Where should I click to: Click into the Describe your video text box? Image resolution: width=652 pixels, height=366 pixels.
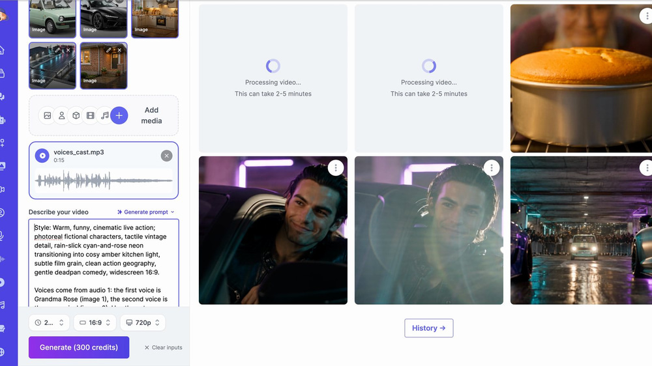pos(104,263)
